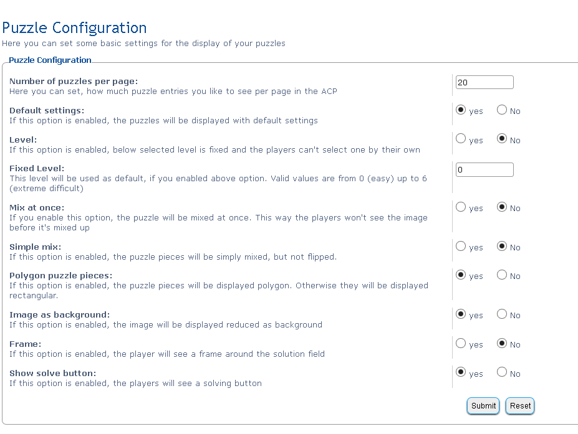
Task: Disable Image as background with No
Action: pos(502,314)
